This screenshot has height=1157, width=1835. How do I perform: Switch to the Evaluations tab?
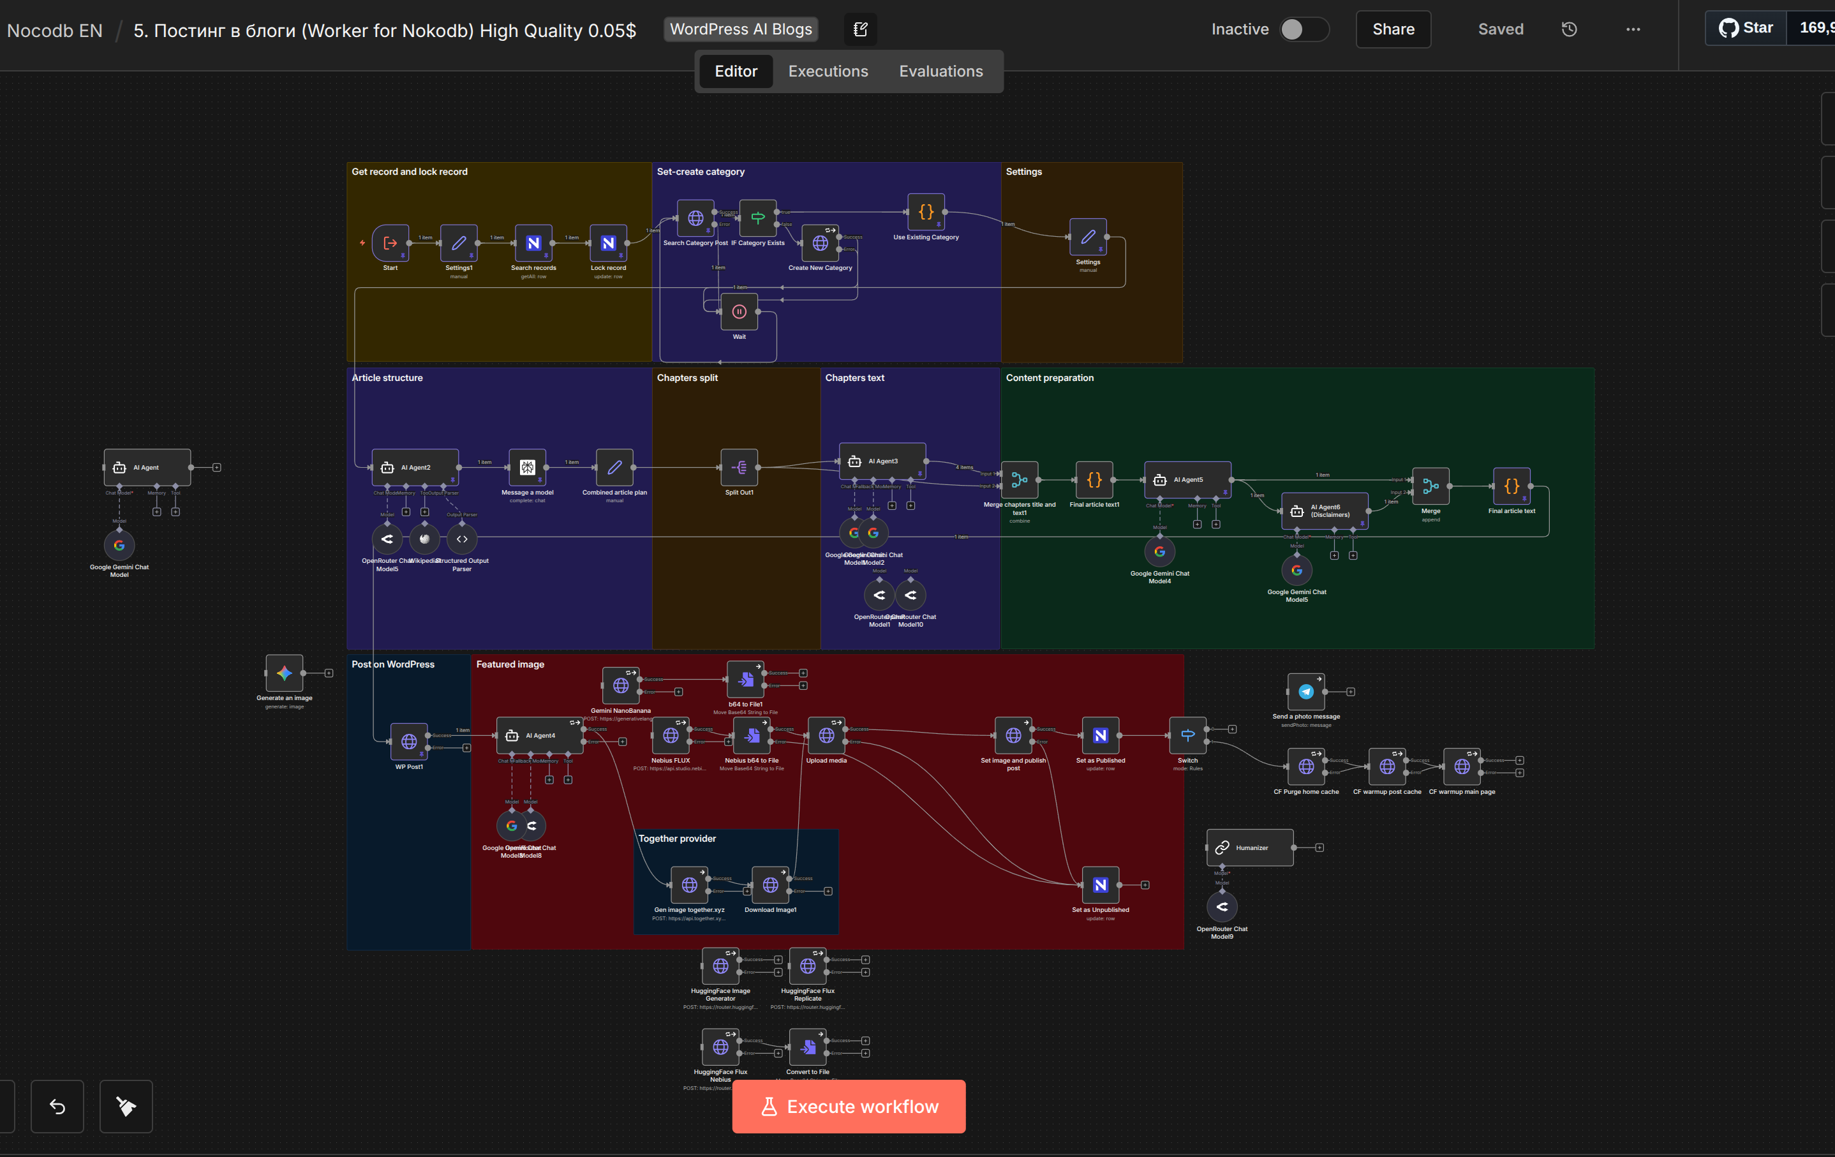point(940,71)
